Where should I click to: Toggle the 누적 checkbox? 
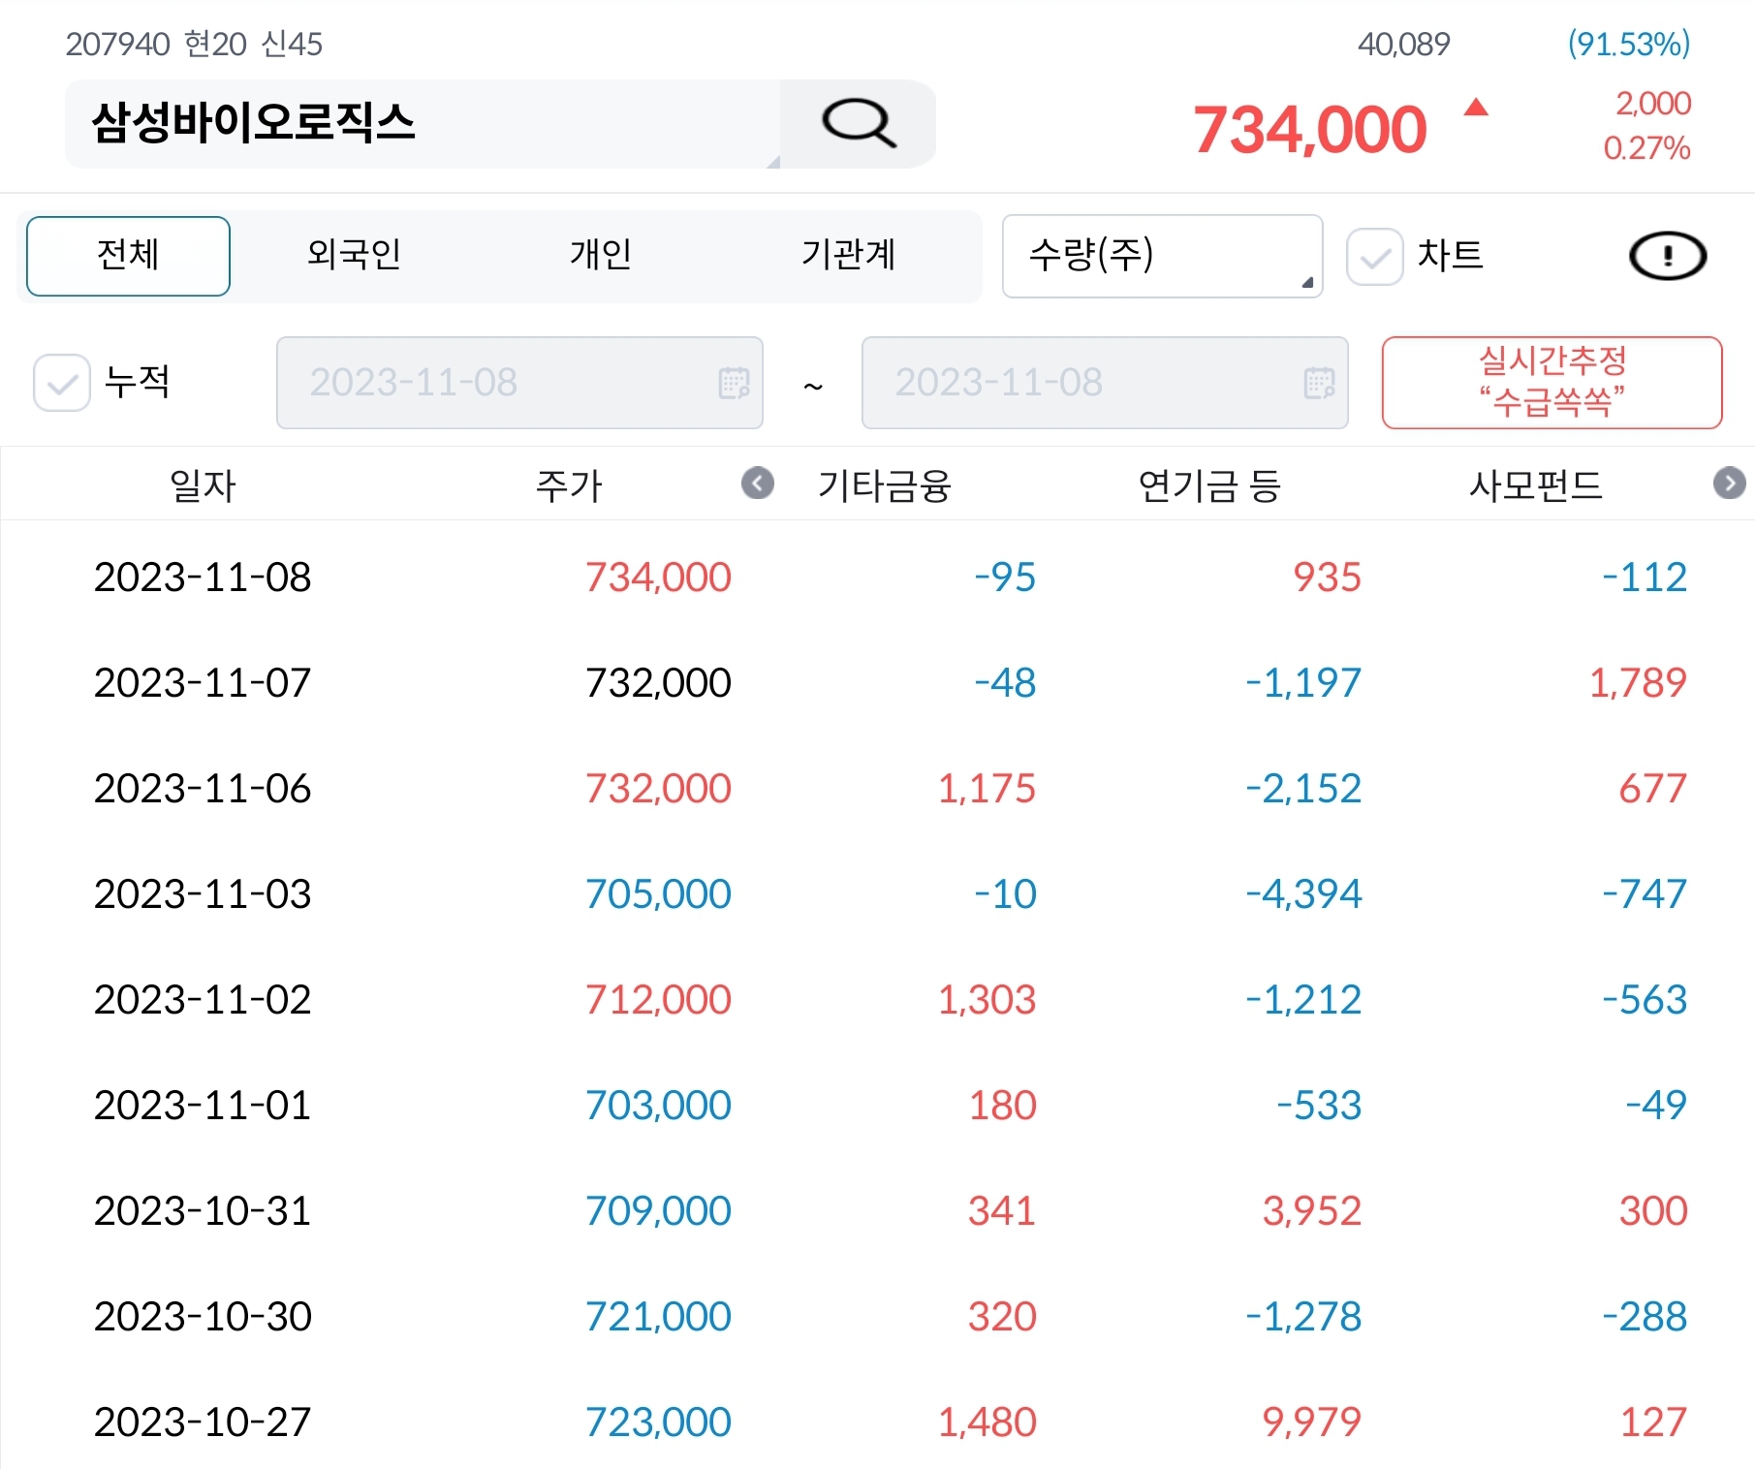point(62,383)
